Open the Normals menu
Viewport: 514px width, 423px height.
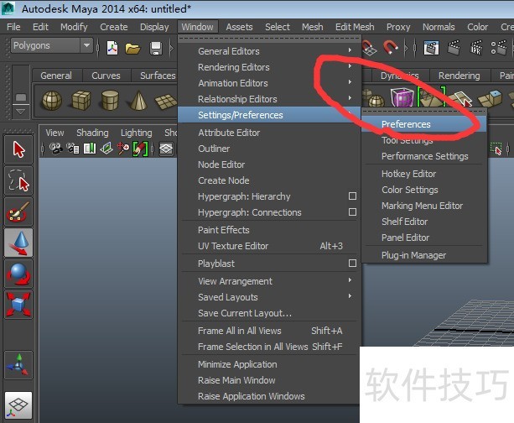[x=439, y=27]
